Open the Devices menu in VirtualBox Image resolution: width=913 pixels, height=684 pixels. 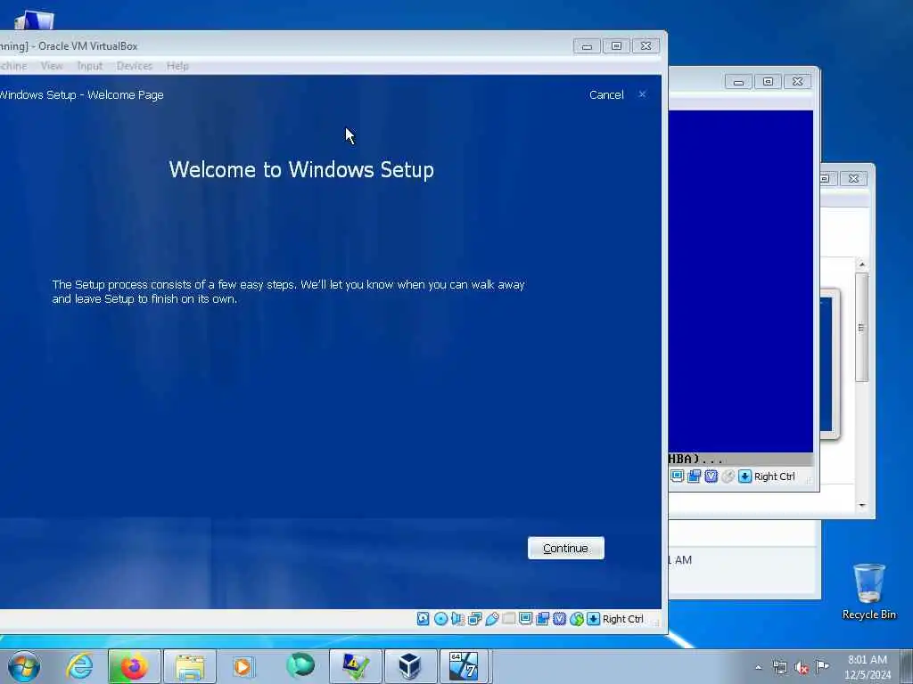click(135, 66)
